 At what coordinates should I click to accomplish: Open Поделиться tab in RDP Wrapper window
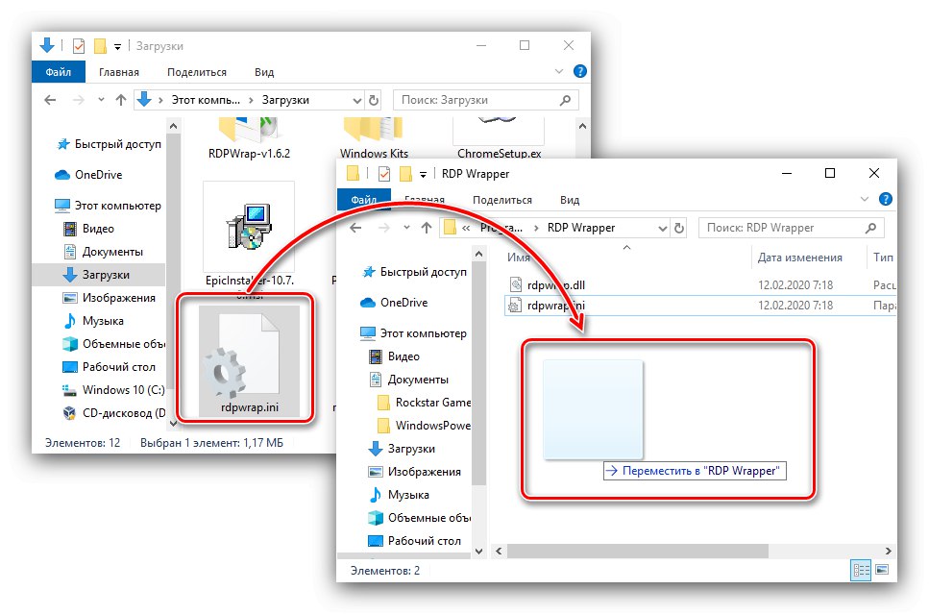pyautogui.click(x=501, y=200)
